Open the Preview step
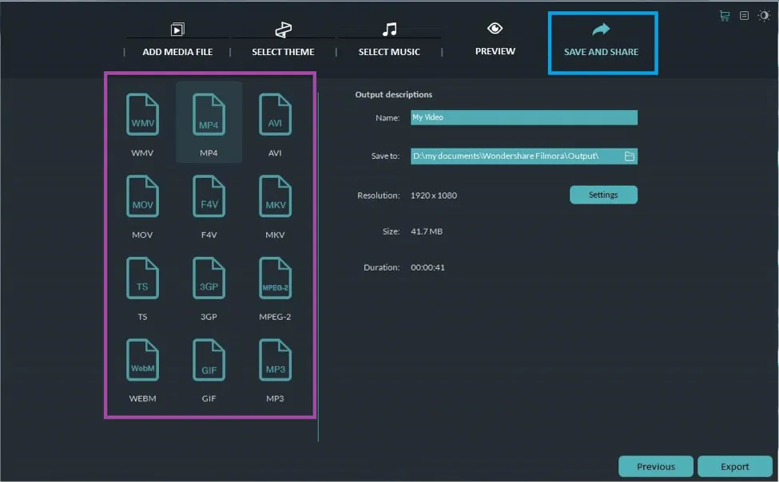The width and height of the screenshot is (779, 482). [x=495, y=40]
